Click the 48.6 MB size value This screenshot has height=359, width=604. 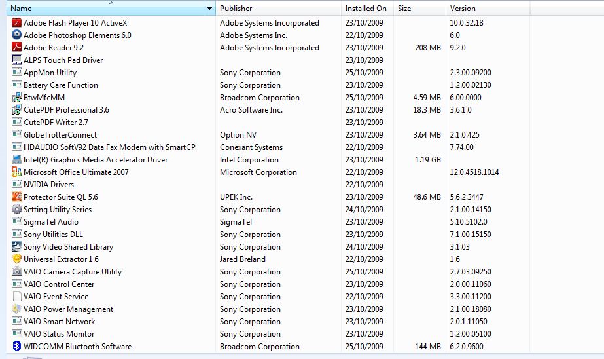(427, 197)
